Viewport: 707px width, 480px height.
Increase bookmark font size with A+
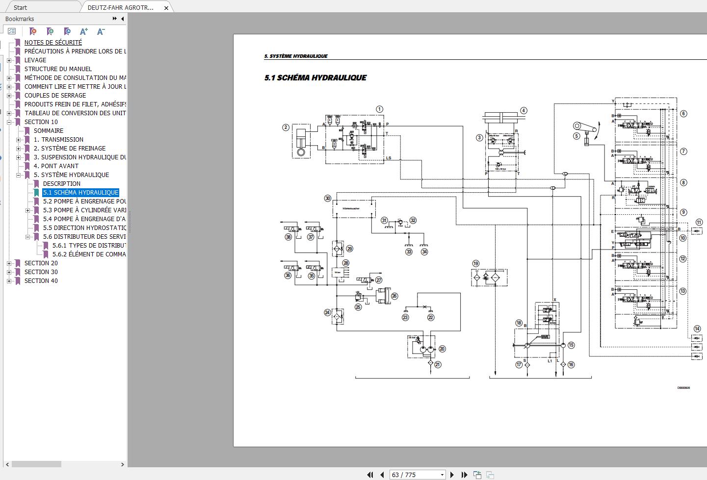coord(84,31)
